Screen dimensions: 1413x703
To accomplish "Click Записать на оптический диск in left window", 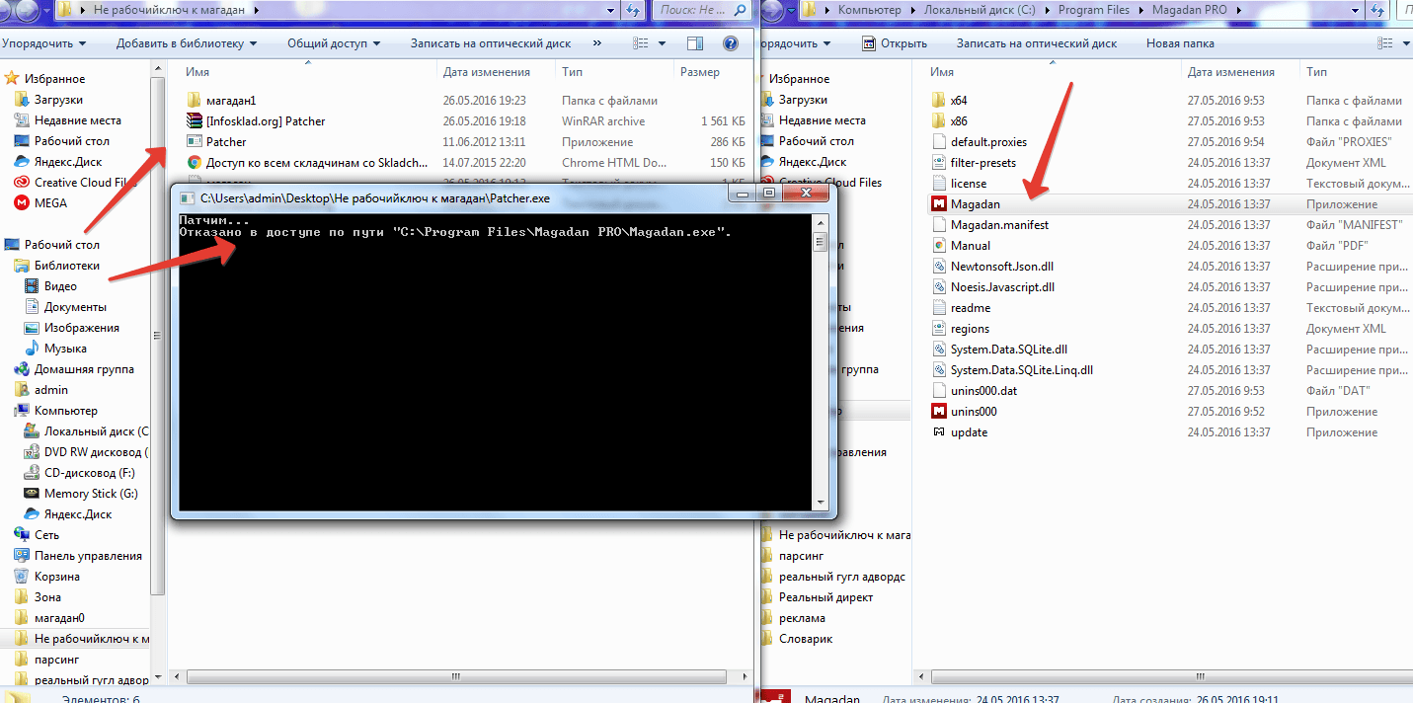I will tap(491, 43).
